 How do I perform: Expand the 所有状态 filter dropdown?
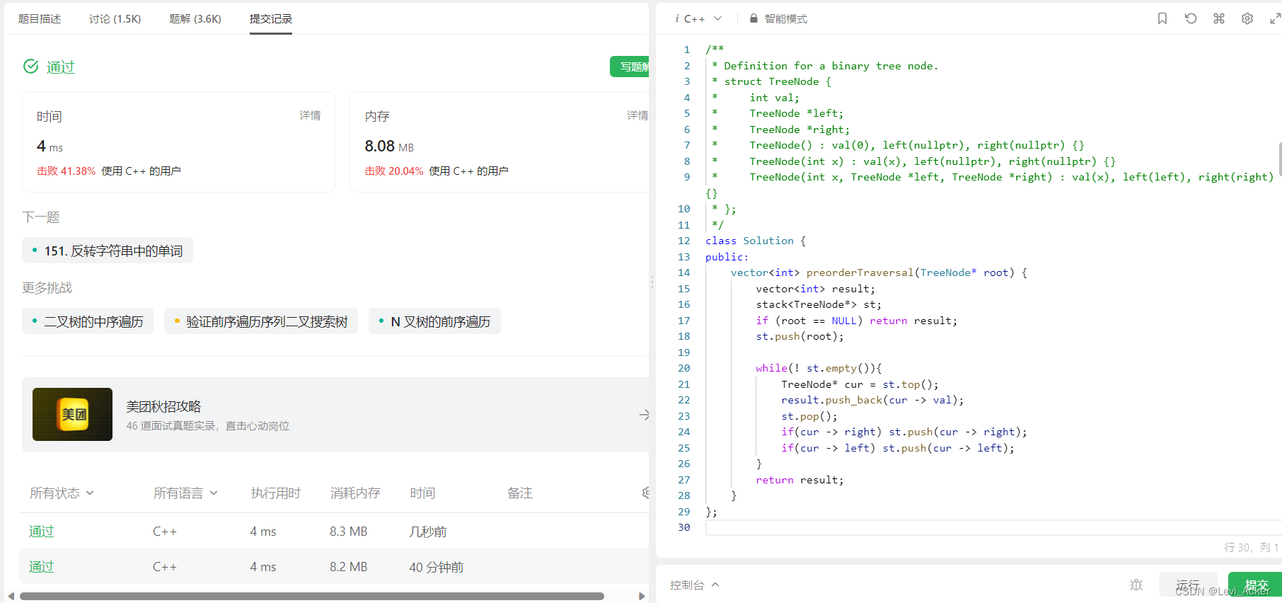tap(62, 493)
